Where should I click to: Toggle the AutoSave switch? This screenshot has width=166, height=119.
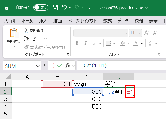coord(41,7)
